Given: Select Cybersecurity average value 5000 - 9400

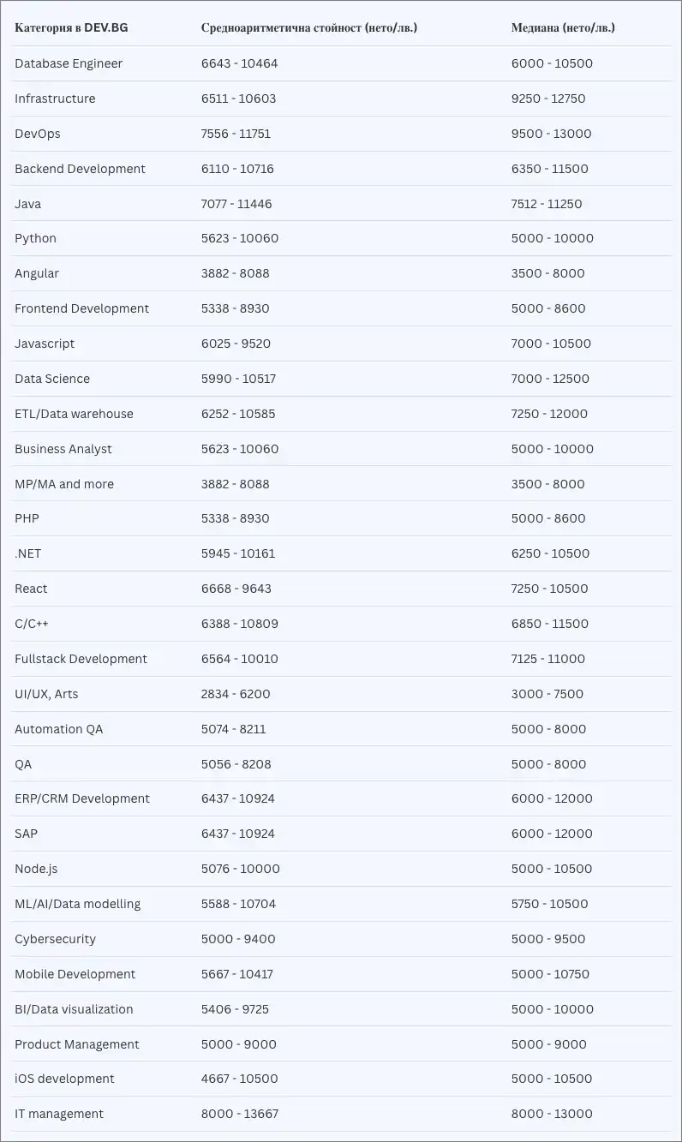Looking at the screenshot, I should [238, 939].
